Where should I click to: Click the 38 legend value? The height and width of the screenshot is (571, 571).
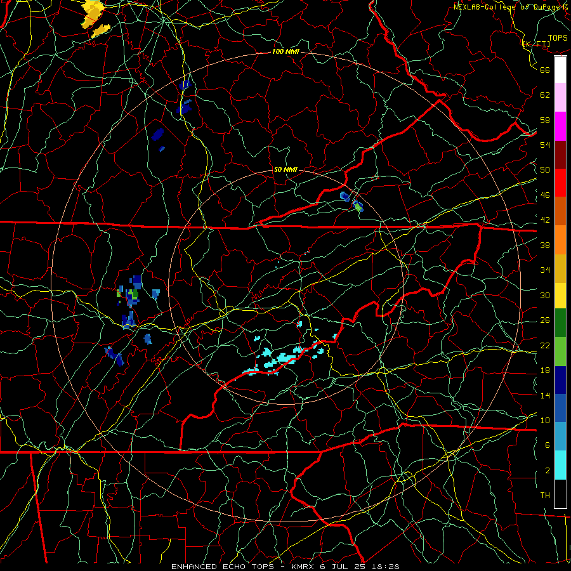coord(545,245)
